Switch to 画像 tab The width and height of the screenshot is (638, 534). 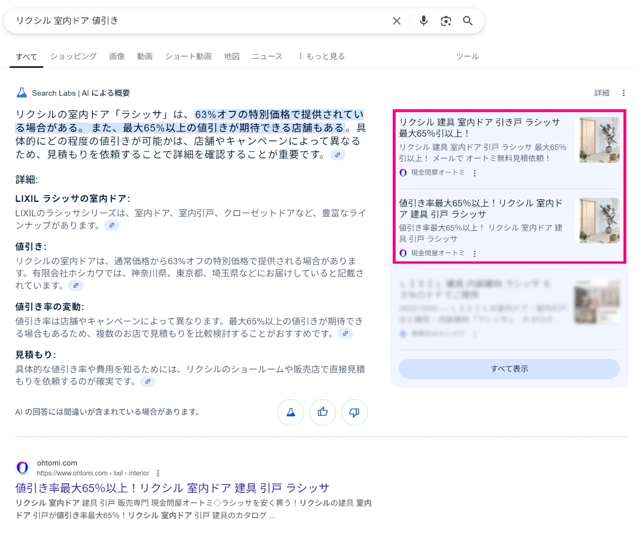pyautogui.click(x=117, y=56)
